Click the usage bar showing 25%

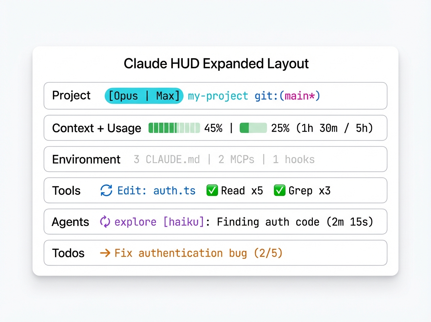pos(253,128)
